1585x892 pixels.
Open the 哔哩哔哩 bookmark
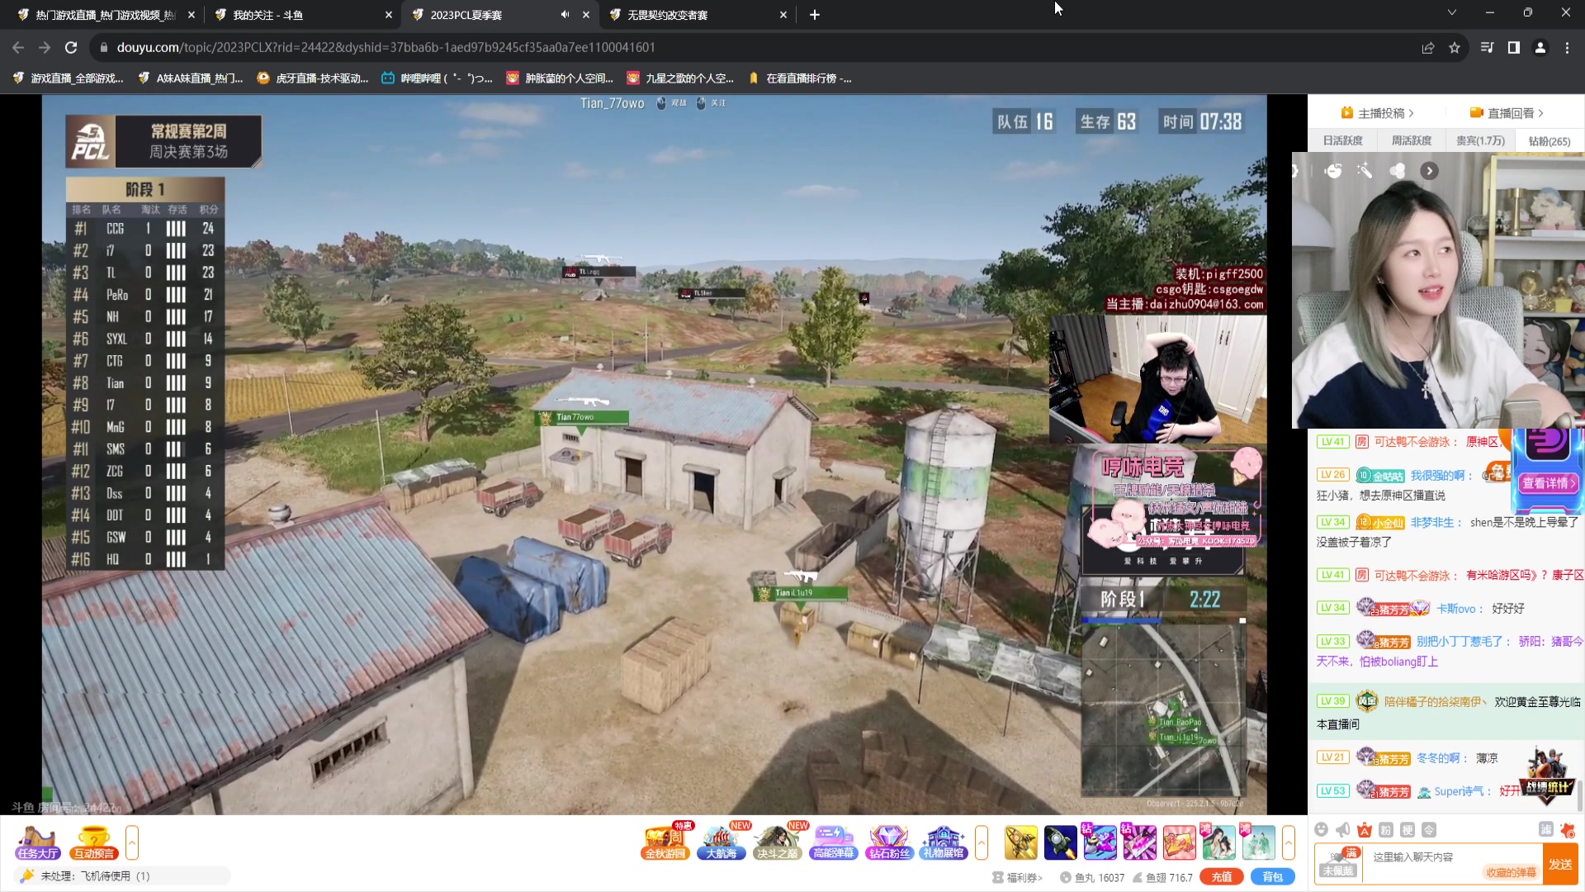437,78
